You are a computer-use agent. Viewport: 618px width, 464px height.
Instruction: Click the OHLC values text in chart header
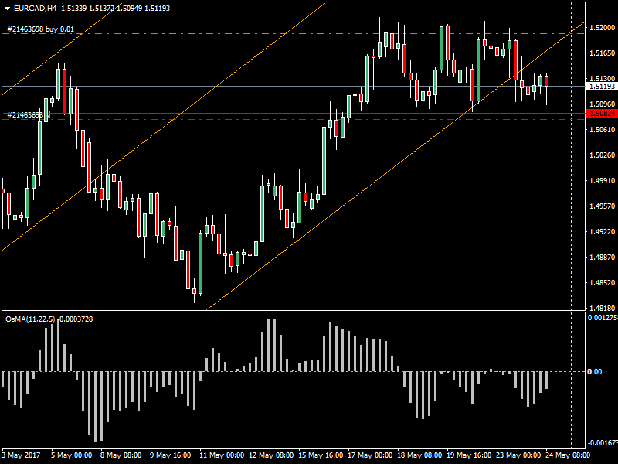point(115,9)
